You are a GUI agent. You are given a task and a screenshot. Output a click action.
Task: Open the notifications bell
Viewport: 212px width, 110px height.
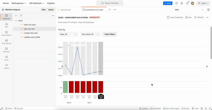[187, 3]
